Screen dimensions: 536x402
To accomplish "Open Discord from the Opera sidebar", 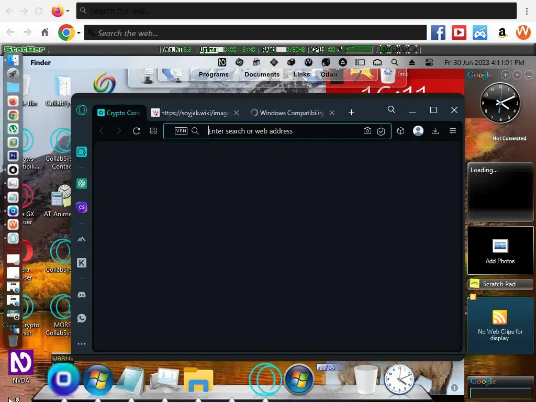I will pyautogui.click(x=81, y=295).
